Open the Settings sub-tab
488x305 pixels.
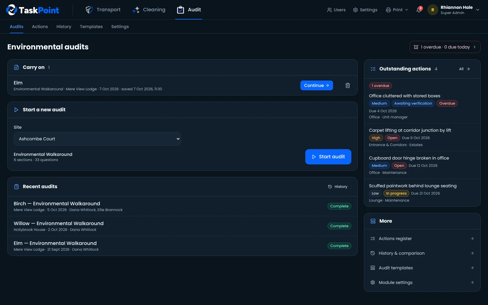(120, 27)
